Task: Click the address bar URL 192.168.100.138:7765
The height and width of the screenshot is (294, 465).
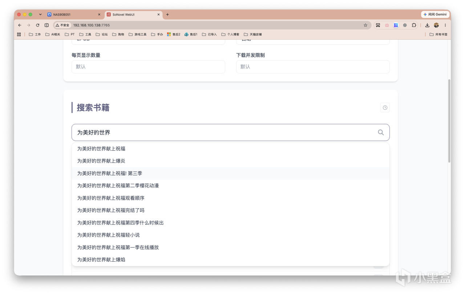Action: coord(92,25)
